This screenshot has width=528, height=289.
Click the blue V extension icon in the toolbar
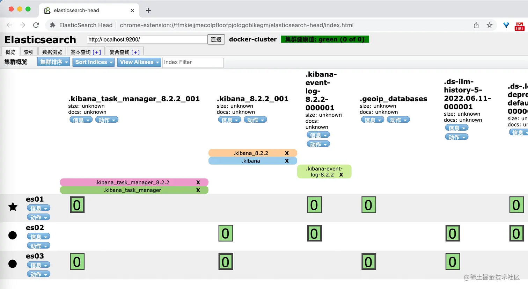[506, 25]
